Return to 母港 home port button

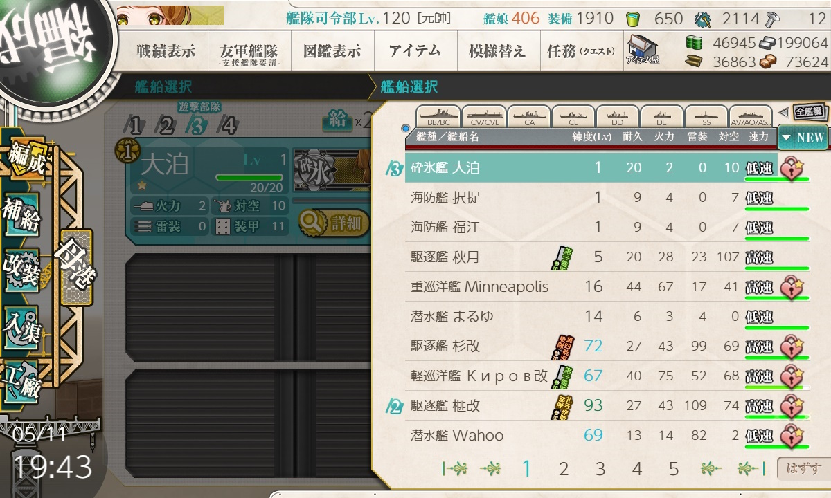[x=76, y=267]
